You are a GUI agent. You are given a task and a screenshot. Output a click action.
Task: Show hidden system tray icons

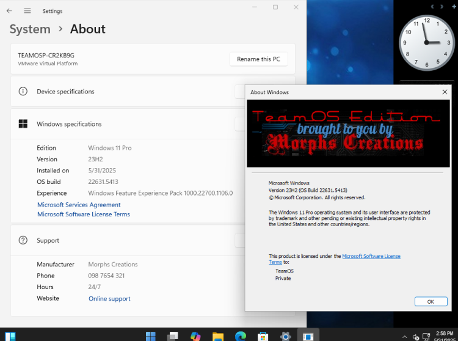(404, 337)
